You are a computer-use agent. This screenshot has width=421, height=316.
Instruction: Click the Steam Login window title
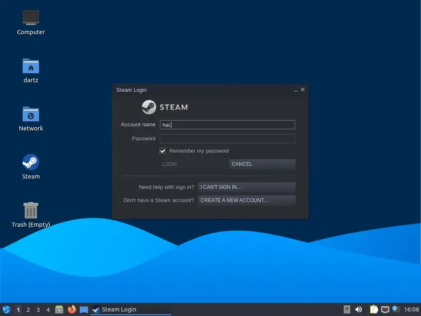(x=131, y=90)
